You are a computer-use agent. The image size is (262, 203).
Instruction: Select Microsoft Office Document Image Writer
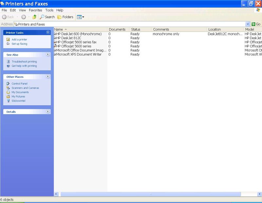[x=81, y=50]
